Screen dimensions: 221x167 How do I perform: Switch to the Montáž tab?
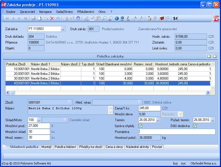(x=46, y=147)
